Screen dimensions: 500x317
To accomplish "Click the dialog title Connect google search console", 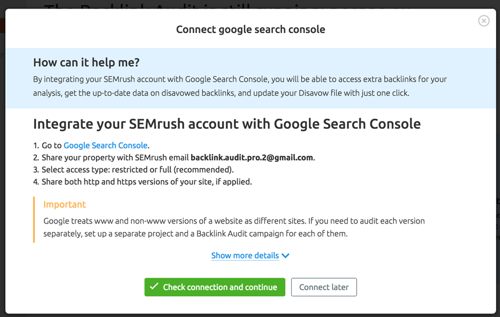I will [251, 29].
